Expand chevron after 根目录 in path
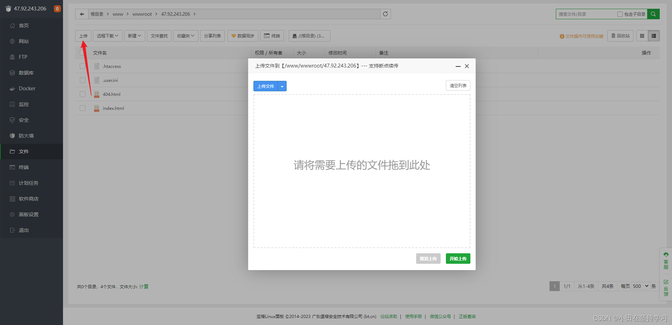672x325 pixels. tap(108, 14)
